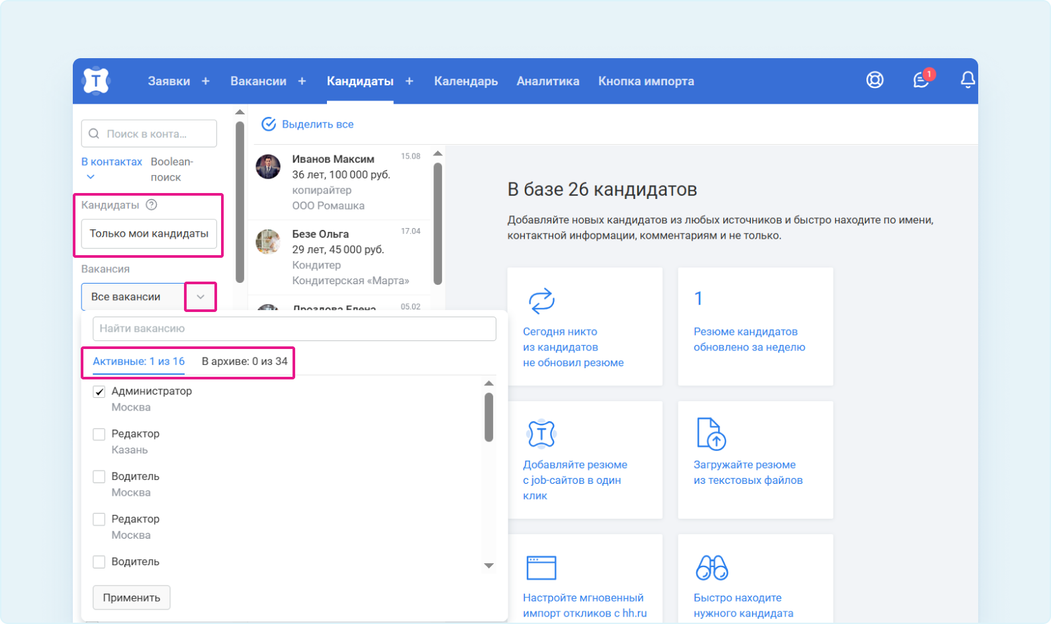Image resolution: width=1051 pixels, height=624 pixels.
Task: Check the Водитель Москва checkbox
Action: pyautogui.click(x=99, y=477)
